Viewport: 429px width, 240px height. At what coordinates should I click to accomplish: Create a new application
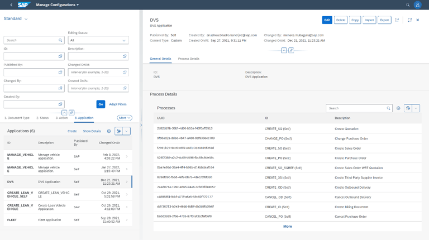(72, 131)
